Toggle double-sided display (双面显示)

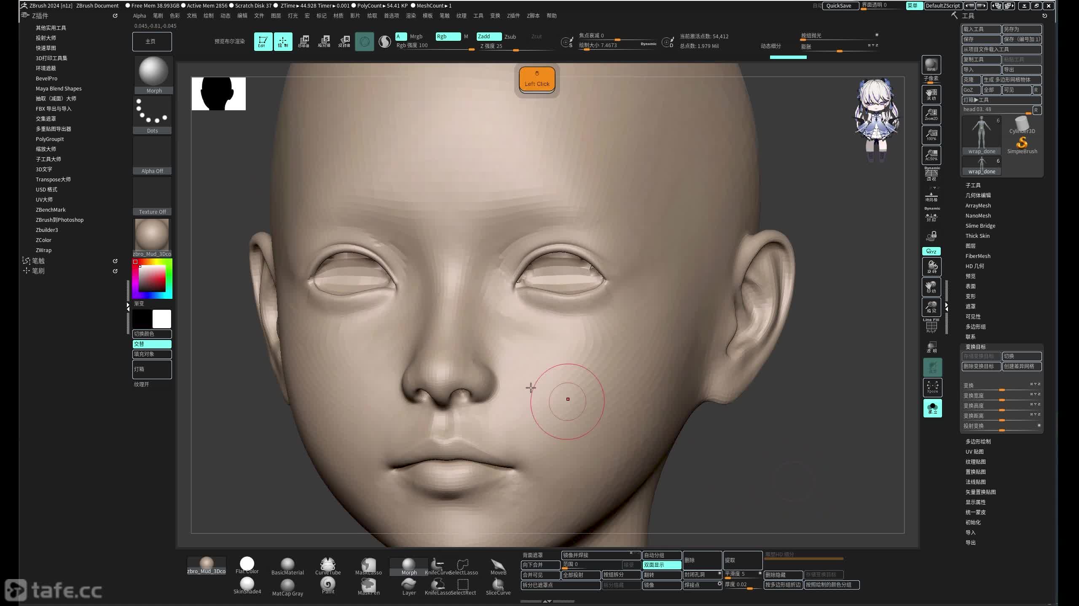pos(662,565)
